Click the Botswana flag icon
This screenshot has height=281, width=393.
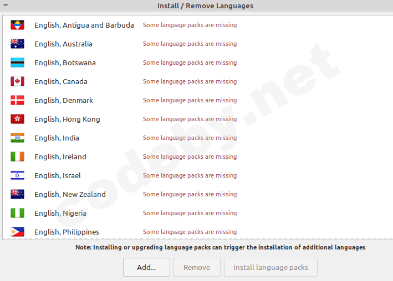point(17,63)
